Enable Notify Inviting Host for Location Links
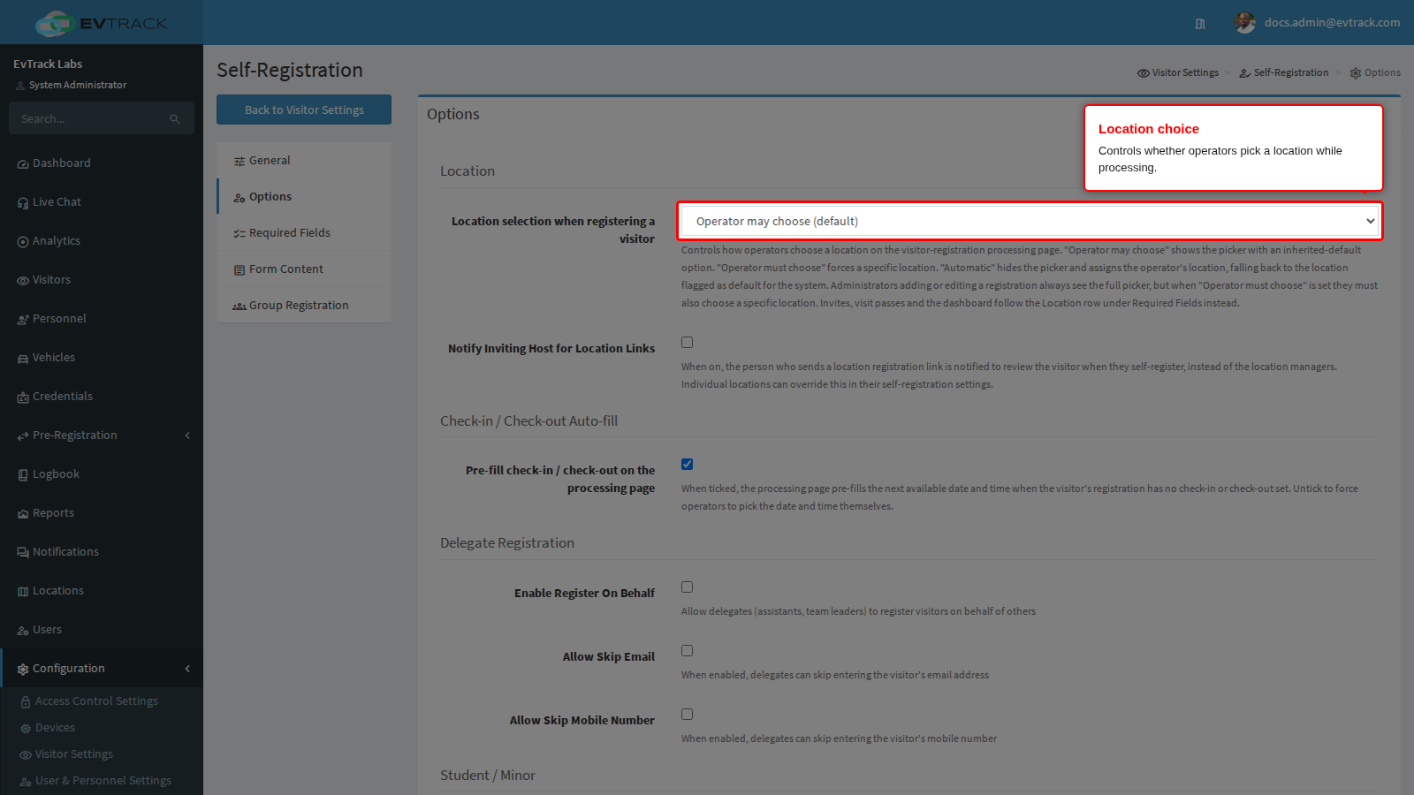 point(687,343)
